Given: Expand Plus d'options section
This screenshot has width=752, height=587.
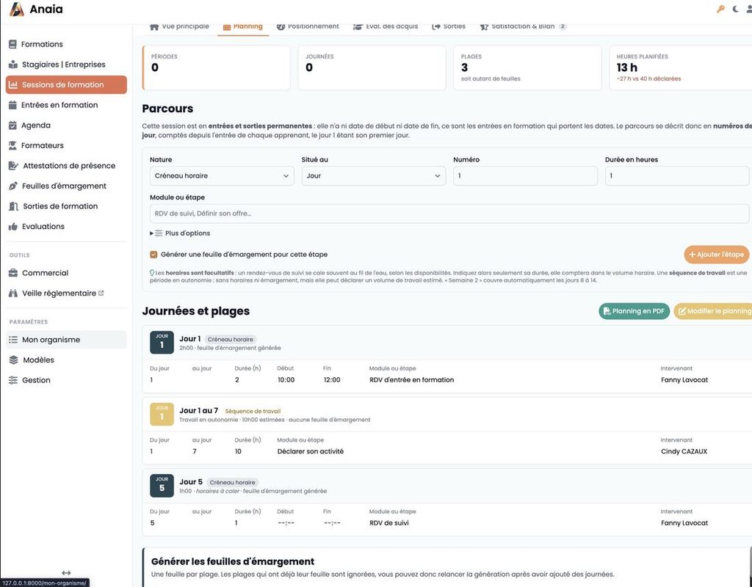Looking at the screenshot, I should pyautogui.click(x=181, y=233).
